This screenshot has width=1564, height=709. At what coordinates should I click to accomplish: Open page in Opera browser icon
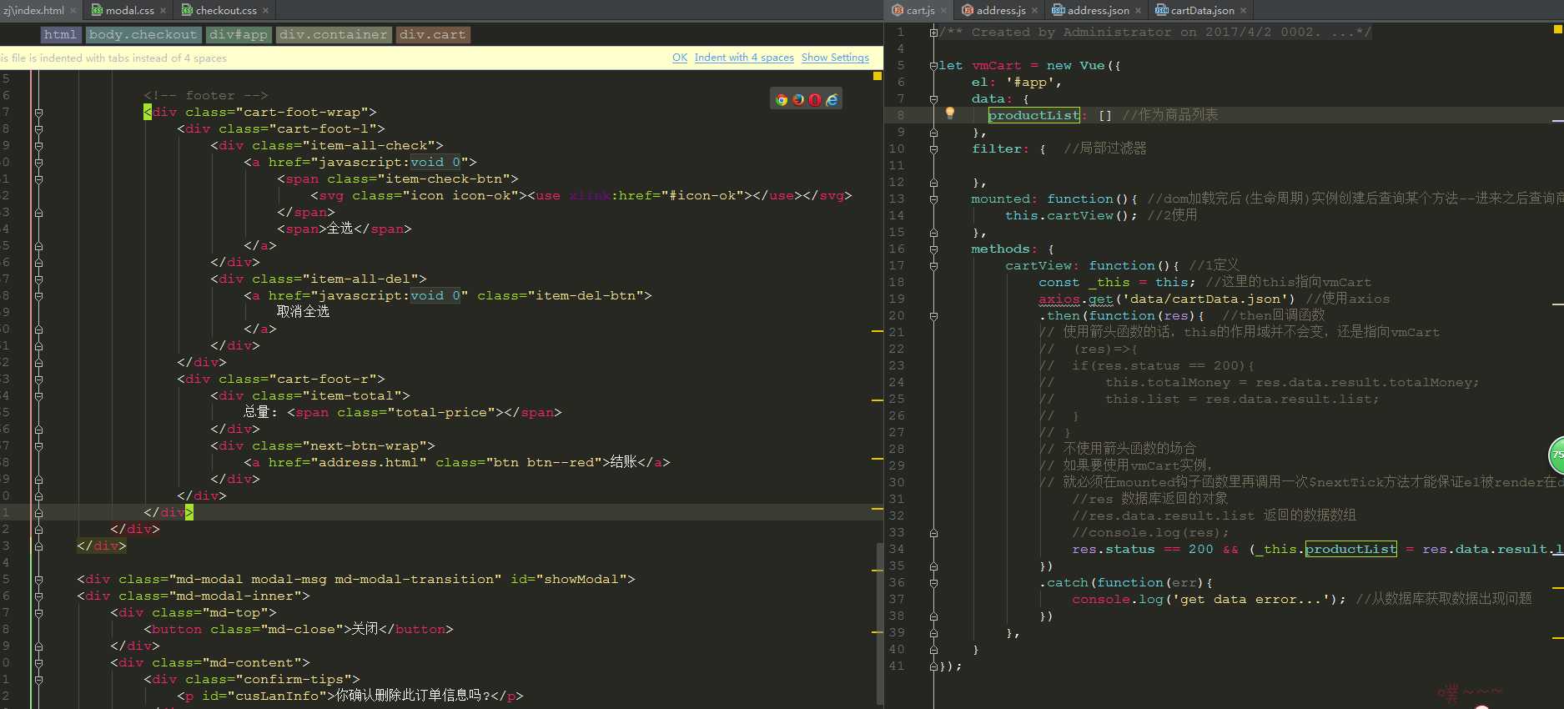(815, 100)
